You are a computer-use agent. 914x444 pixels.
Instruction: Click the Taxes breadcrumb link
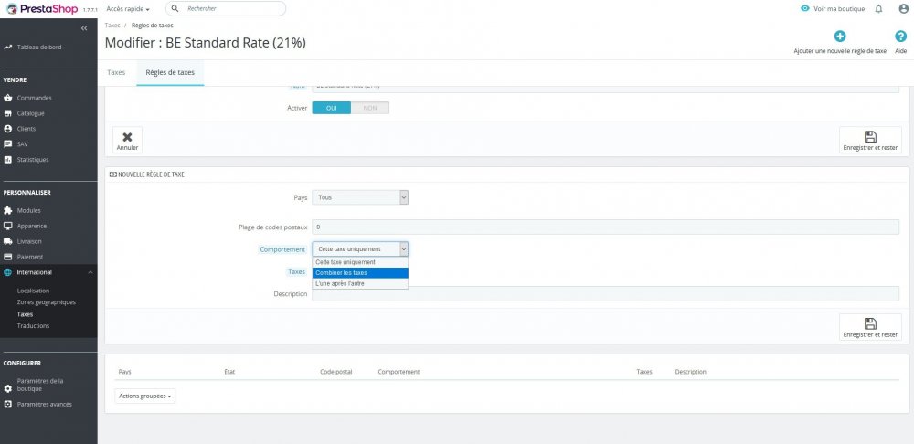[112, 26]
